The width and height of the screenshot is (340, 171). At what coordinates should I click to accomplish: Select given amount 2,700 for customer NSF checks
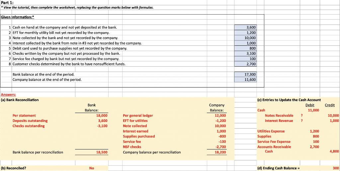(x=246, y=64)
